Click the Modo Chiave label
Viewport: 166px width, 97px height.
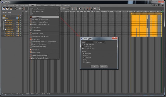coord(6,12)
